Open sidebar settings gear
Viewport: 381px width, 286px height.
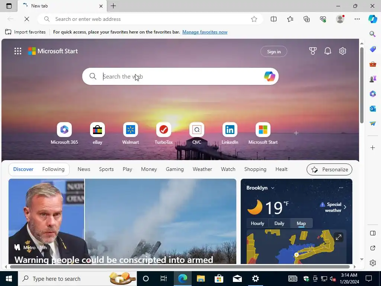(372, 263)
